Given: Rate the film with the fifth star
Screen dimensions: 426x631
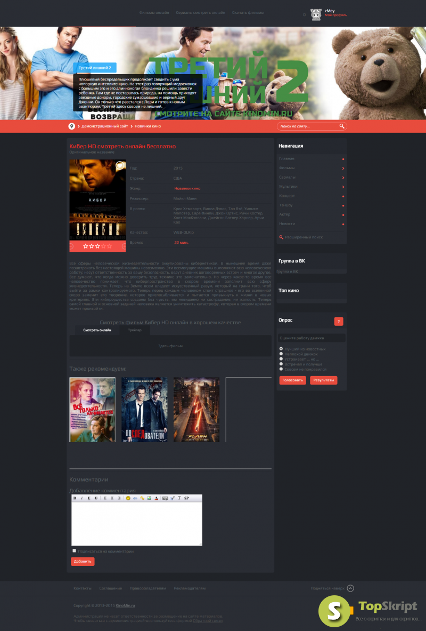Looking at the screenshot, I should coord(109,246).
